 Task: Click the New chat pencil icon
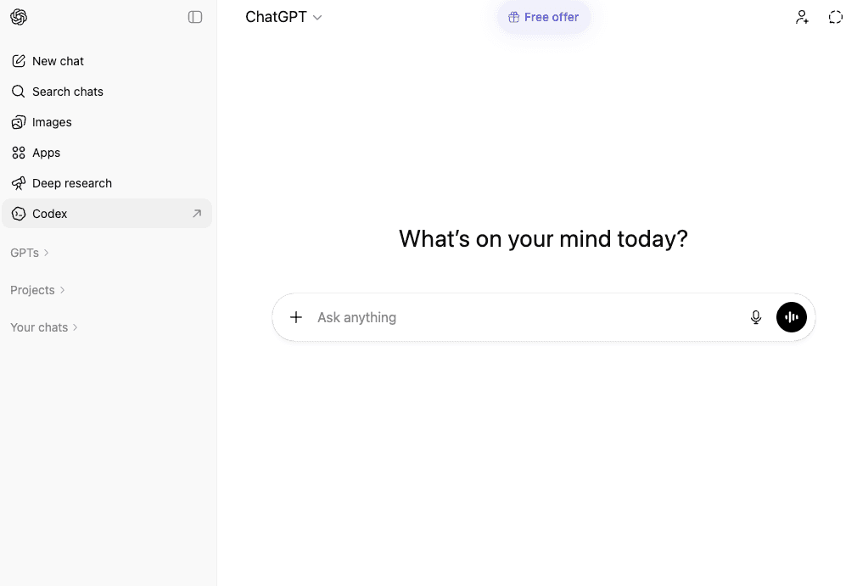(x=19, y=61)
